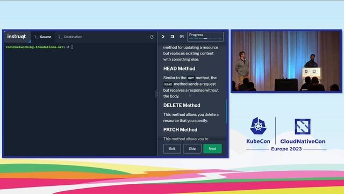Toggle the split panel layout icon
The image size is (344, 194).
tap(173, 37)
